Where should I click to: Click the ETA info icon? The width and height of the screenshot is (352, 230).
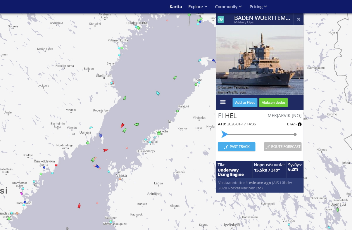[299, 124]
